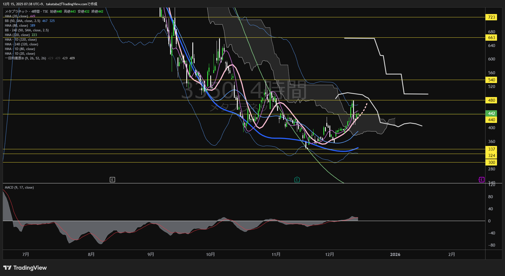Screen dimensions: 505x276
Task: Click the メタプラネット symbol title in the legend
Action: pyautogui.click(x=17, y=12)
